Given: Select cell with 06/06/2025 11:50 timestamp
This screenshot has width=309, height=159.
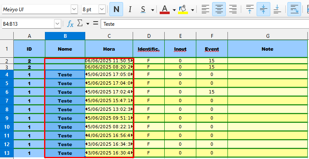Looking at the screenshot, I should [x=109, y=61].
